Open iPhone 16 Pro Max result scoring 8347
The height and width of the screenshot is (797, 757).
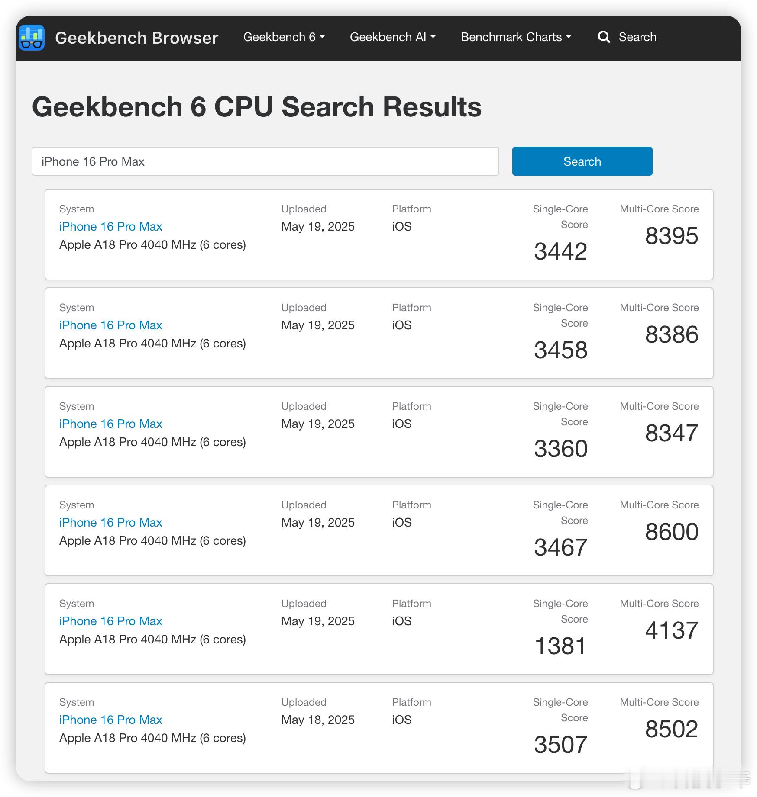pyautogui.click(x=110, y=424)
